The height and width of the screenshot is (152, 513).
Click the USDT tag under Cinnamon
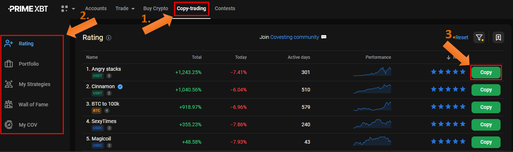(x=98, y=93)
